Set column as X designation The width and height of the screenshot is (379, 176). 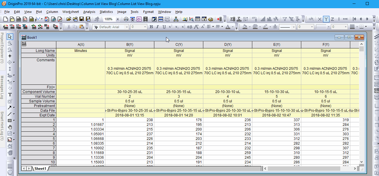tap(320, 19)
